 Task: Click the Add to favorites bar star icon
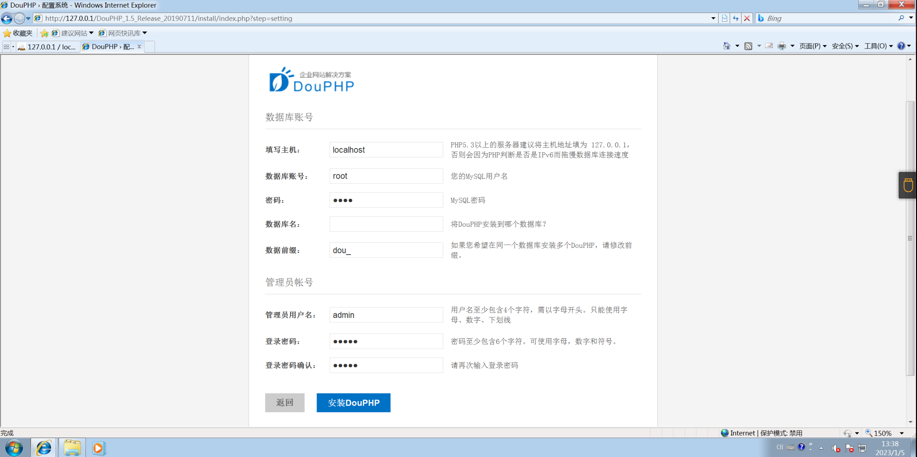point(44,33)
